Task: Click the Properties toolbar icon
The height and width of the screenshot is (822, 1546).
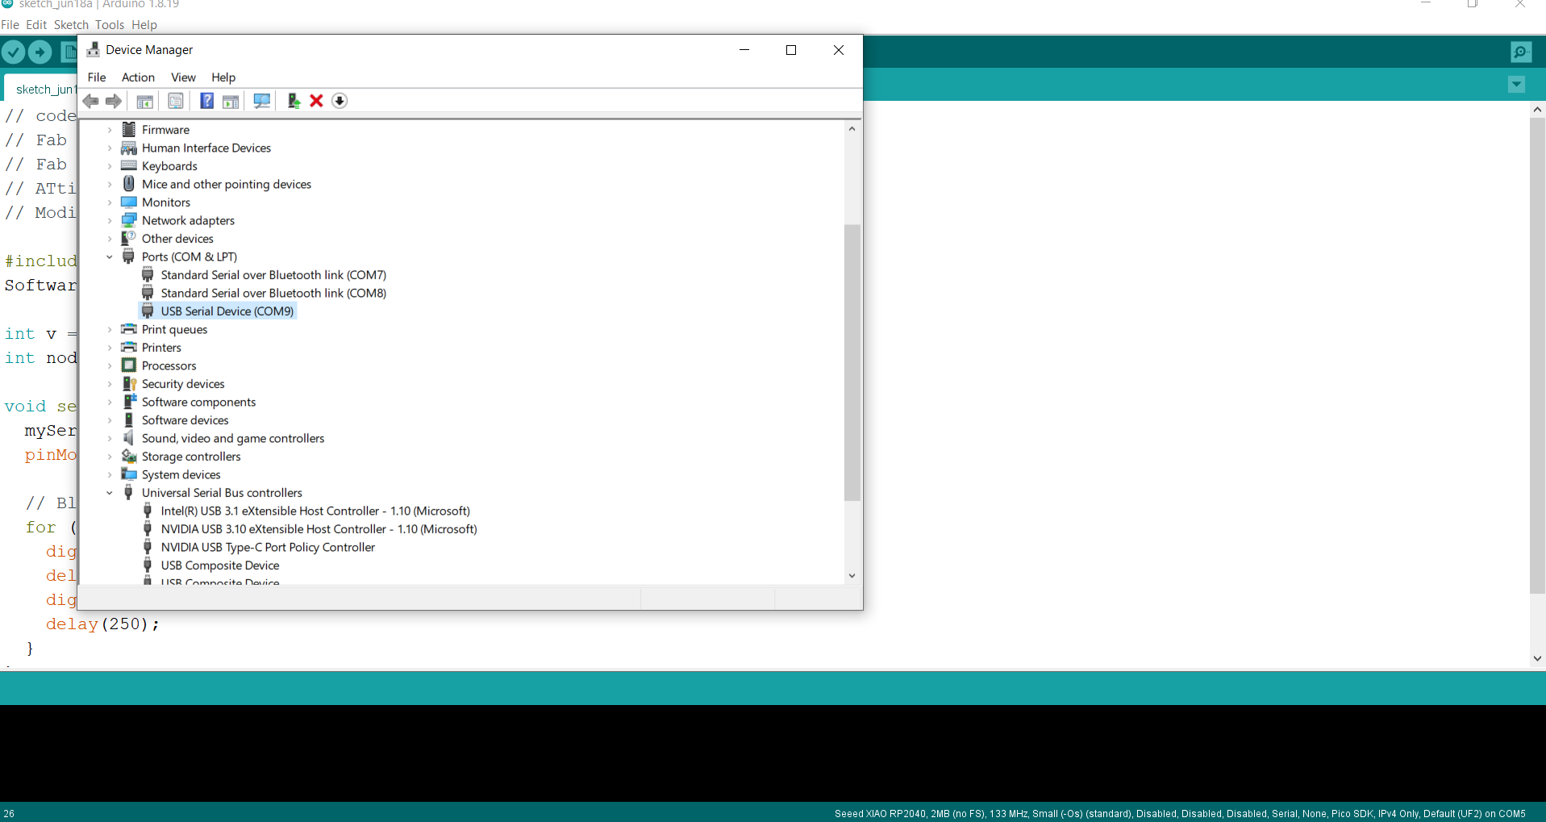Action: point(176,101)
